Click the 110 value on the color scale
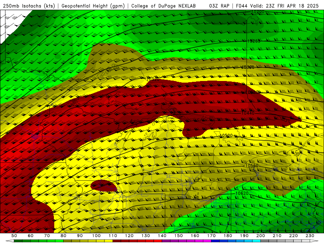The height and width of the screenshot is (243, 324). coord(113,236)
